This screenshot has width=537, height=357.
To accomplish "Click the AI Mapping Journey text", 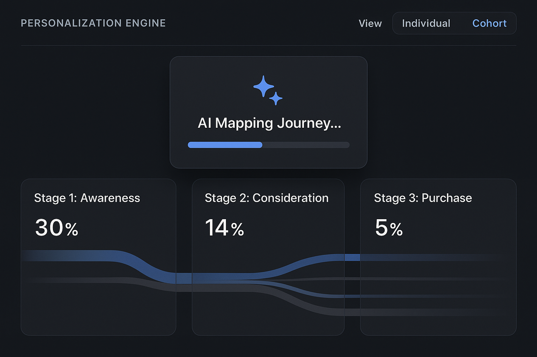I will (x=269, y=123).
